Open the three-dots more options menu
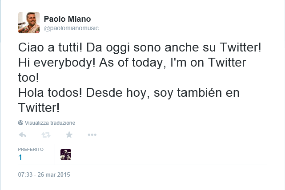Viewport: 285px width, 190px height. pyautogui.click(x=92, y=135)
